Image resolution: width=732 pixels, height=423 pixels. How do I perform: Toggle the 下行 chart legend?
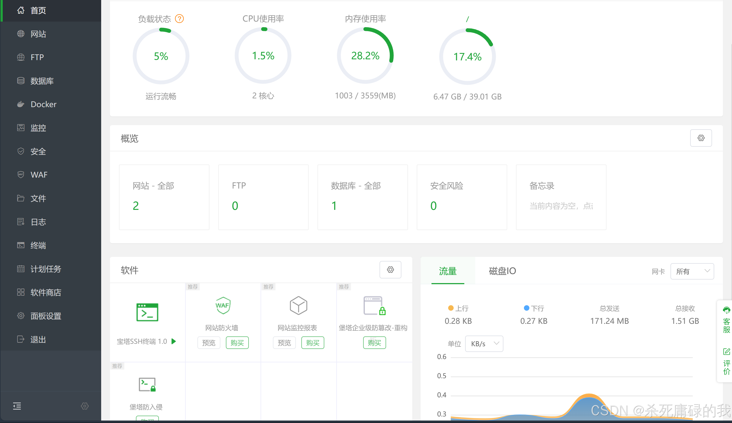pos(534,308)
